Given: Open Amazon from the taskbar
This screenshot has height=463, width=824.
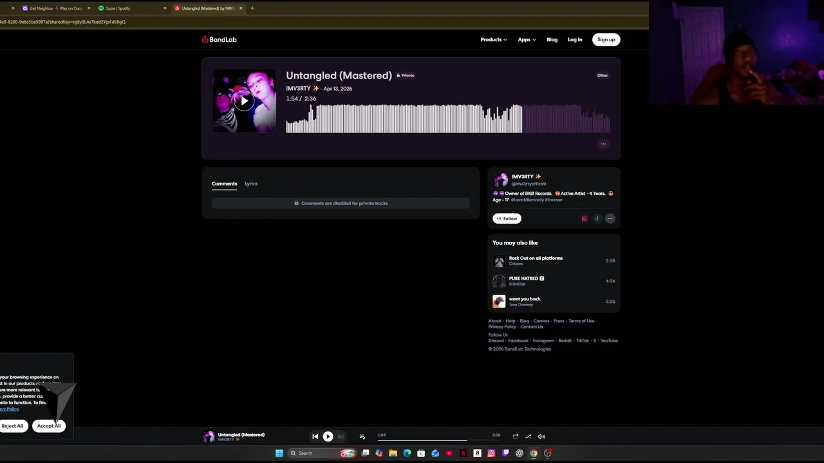Looking at the screenshot, I should coord(477,453).
